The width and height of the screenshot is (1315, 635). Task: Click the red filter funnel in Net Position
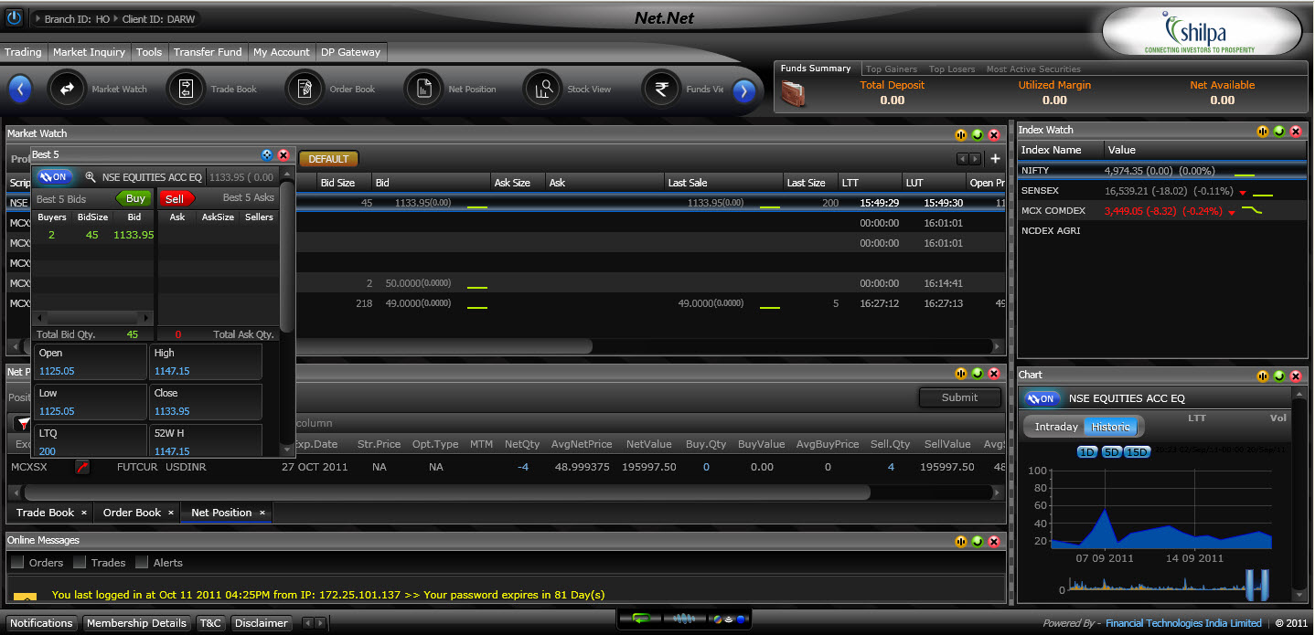[22, 424]
